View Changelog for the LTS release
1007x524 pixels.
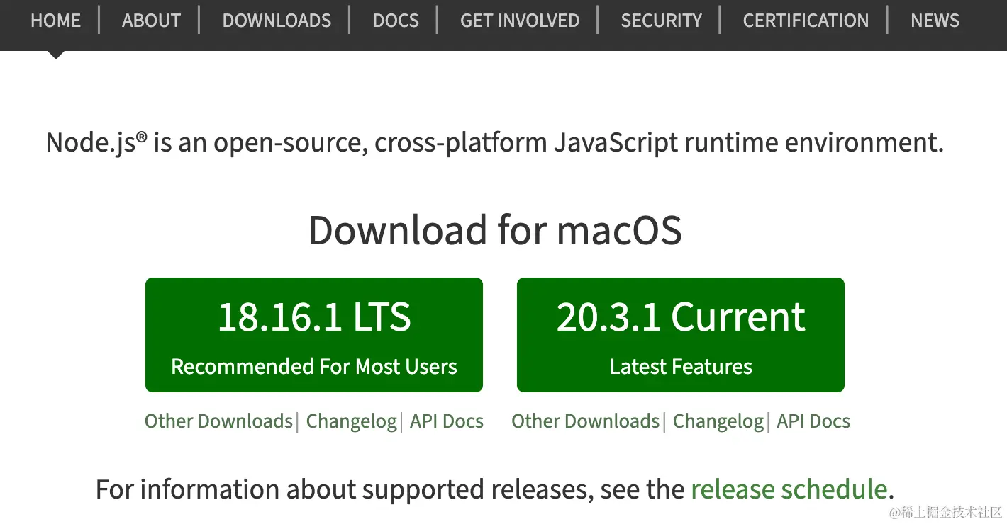[x=351, y=421]
